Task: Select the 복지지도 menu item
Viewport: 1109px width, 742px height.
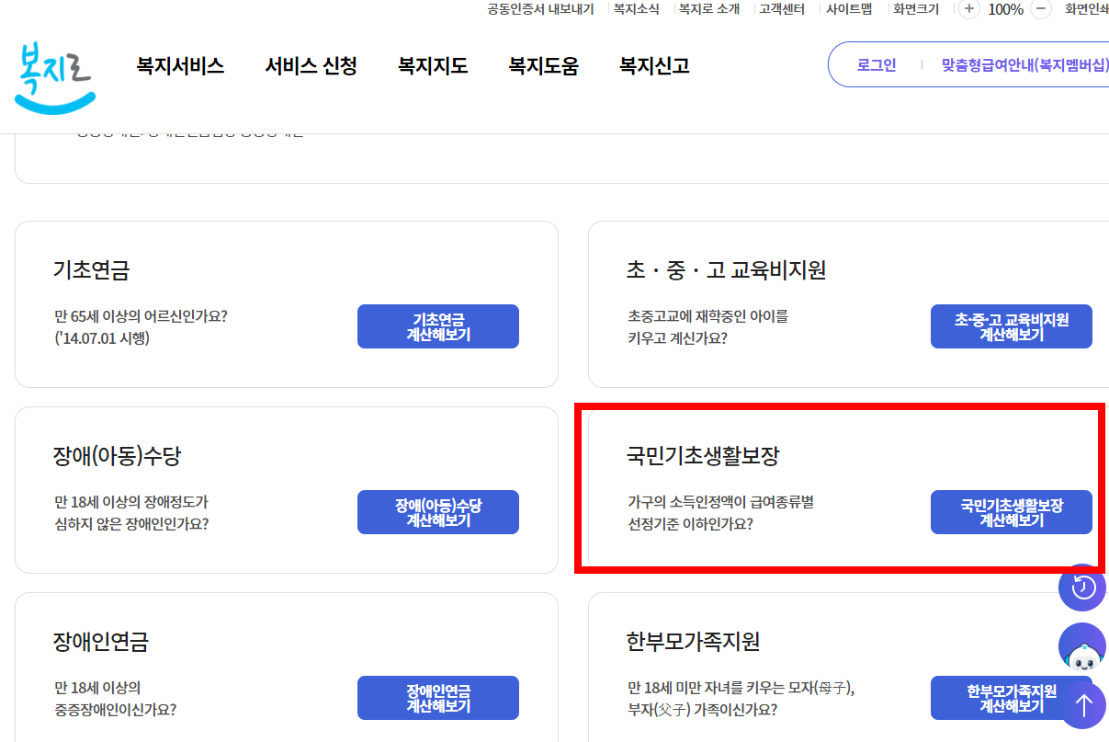Action: click(432, 65)
